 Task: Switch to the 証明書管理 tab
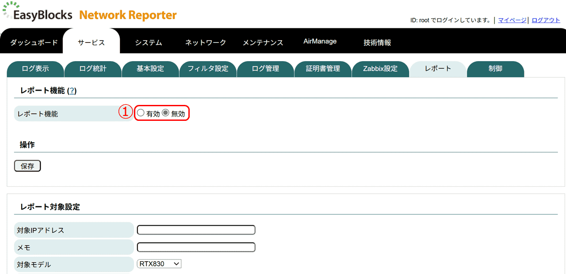coord(323,69)
